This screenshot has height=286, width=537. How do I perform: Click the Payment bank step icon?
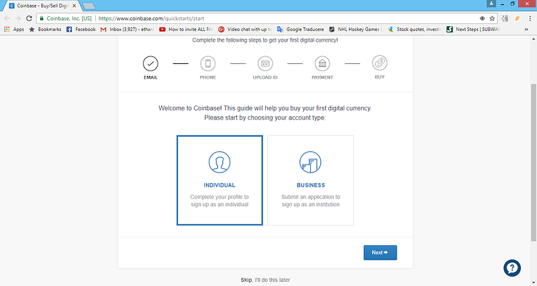322,63
